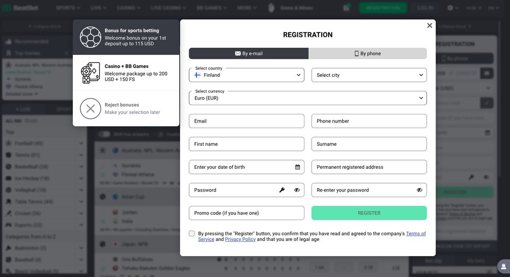Click the First name field
The width and height of the screenshot is (510, 277).
tap(246, 144)
